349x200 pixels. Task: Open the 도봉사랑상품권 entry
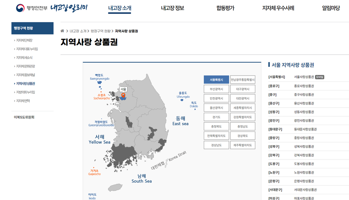(x=304, y=164)
